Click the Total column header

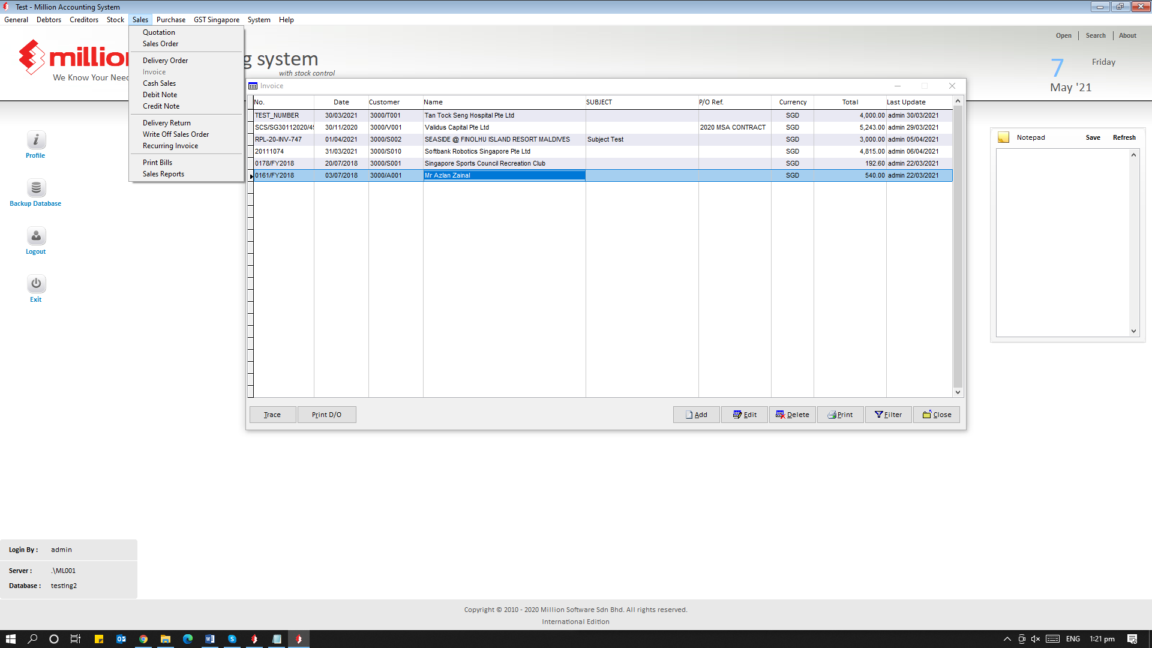tap(850, 102)
